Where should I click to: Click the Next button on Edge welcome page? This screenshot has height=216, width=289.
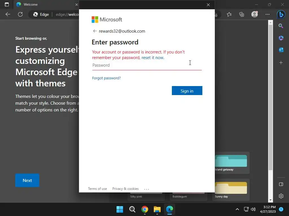coord(27,180)
